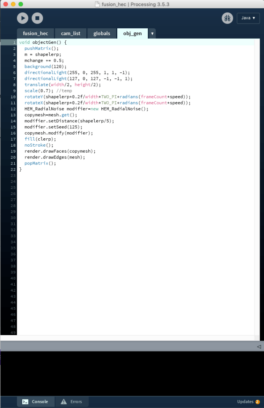Click line number 12 in the gutter
This screenshot has width=264, height=408.
click(x=13, y=109)
